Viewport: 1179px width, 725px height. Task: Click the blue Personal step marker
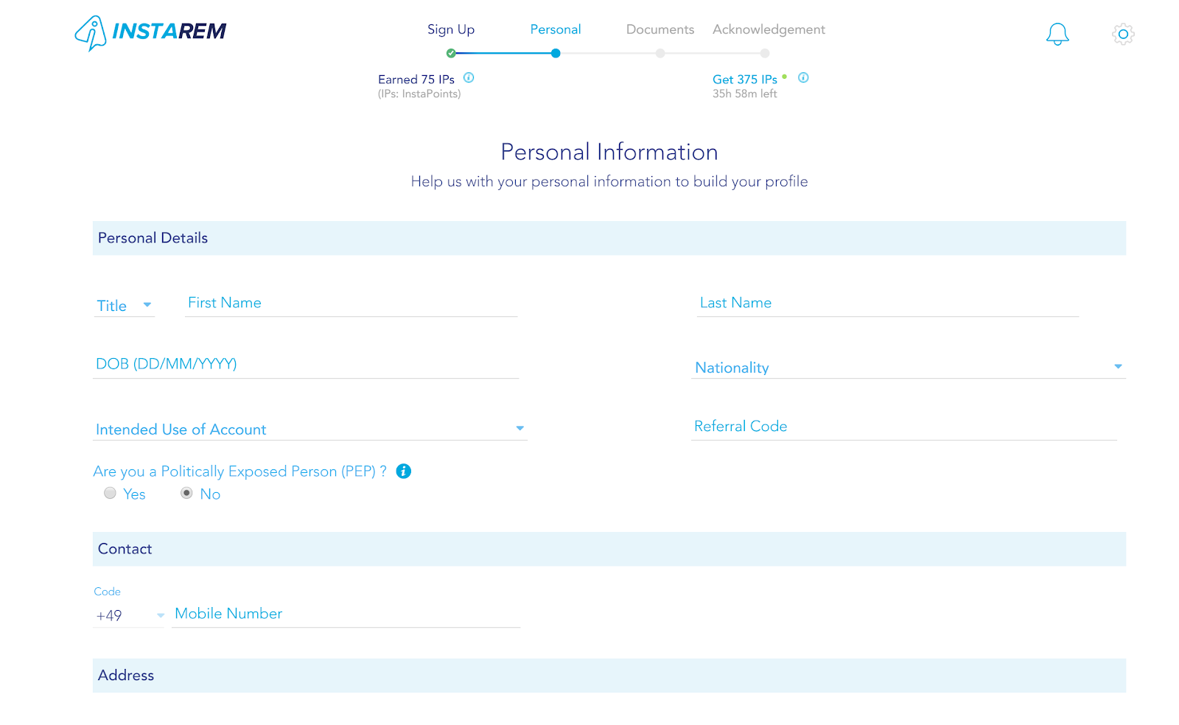coord(556,53)
